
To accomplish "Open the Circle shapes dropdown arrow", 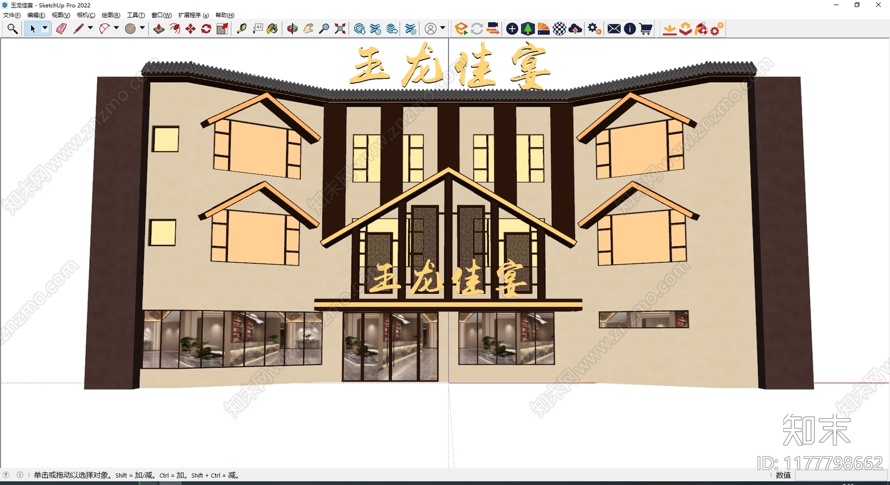I will (142, 28).
